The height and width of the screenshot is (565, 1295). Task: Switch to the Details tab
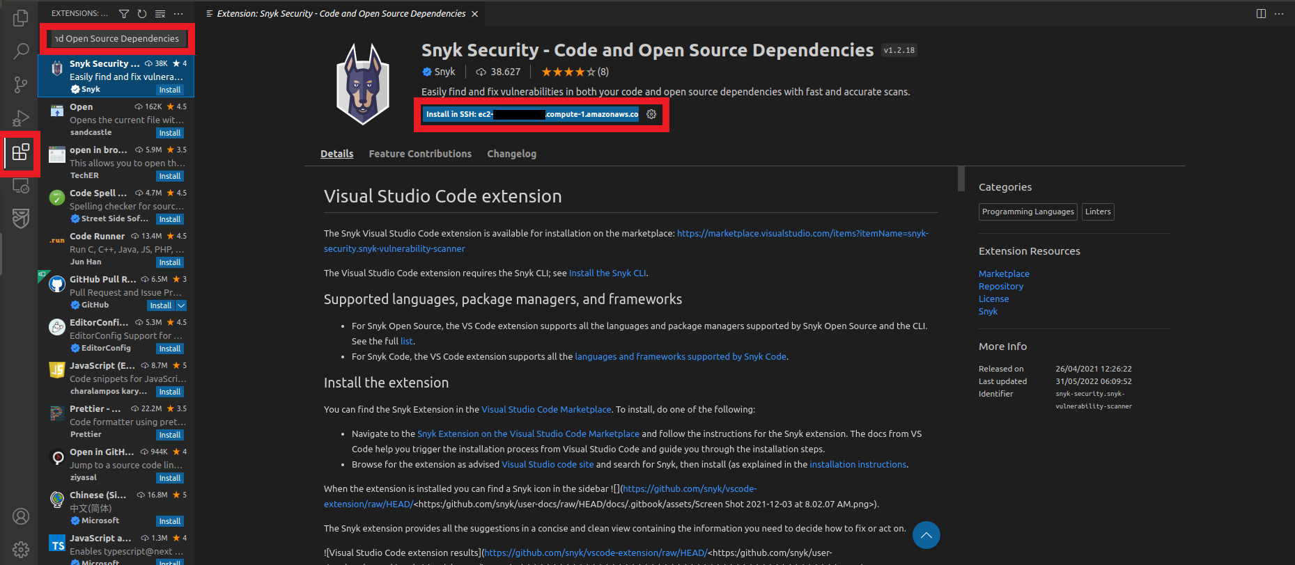click(336, 154)
